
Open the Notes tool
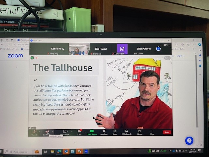(140, 132)
